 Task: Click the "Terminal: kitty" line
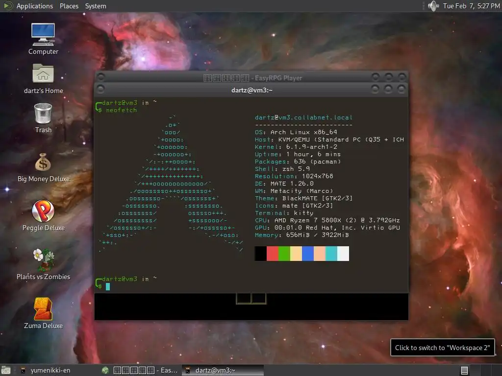point(284,213)
